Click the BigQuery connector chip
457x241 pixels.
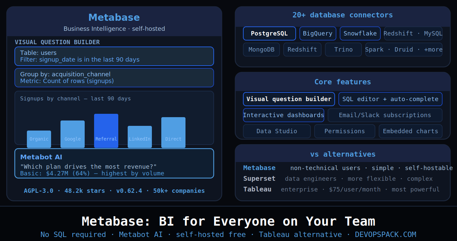[x=318, y=33]
